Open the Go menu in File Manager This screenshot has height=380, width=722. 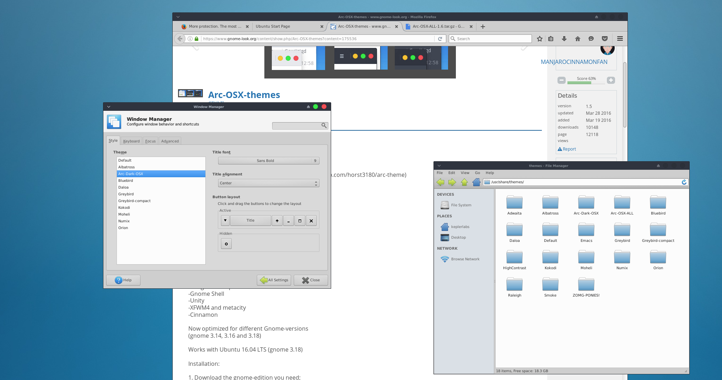pos(478,173)
